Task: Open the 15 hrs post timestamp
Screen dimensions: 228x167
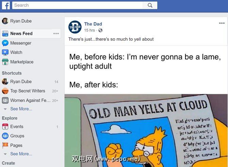Action: coord(89,30)
